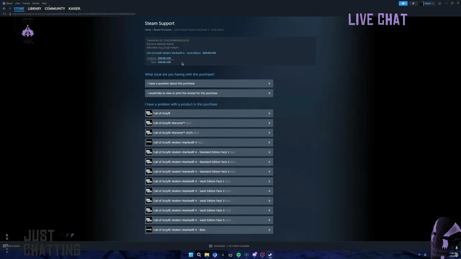
Task: Open the notifications bell
Action: (x=413, y=3)
